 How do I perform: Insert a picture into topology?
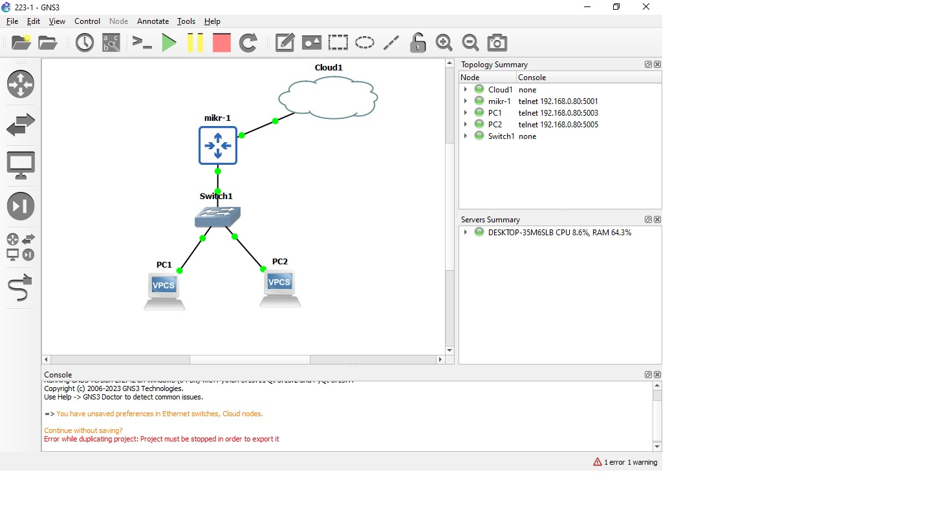[312, 43]
